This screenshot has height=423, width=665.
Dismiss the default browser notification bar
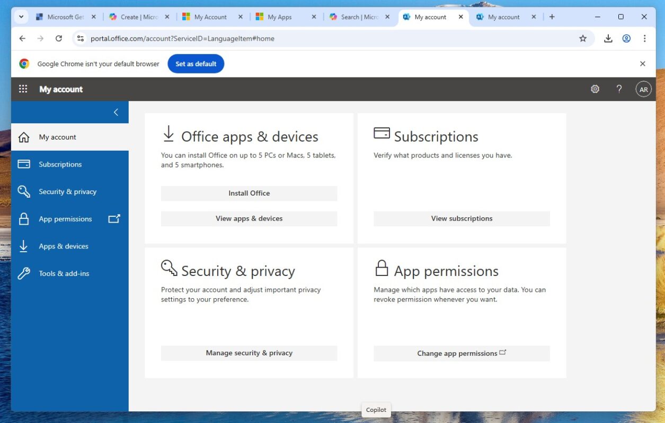click(x=643, y=64)
